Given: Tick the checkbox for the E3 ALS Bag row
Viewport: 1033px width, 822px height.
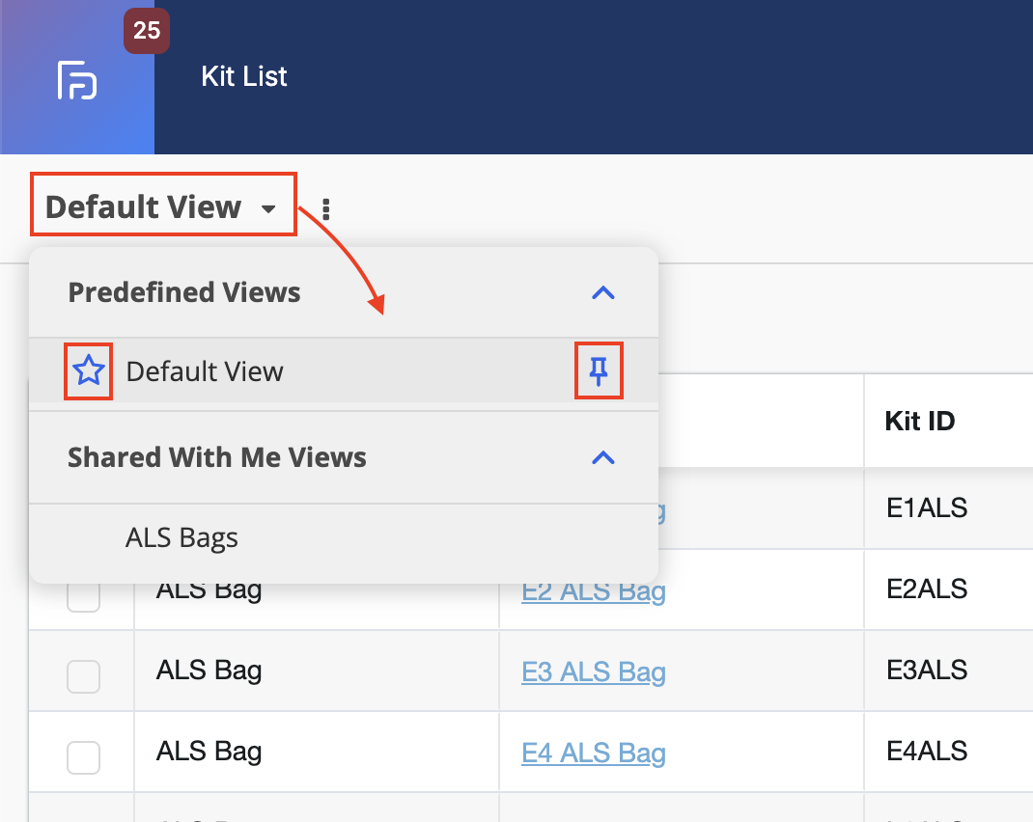Looking at the screenshot, I should (x=84, y=676).
